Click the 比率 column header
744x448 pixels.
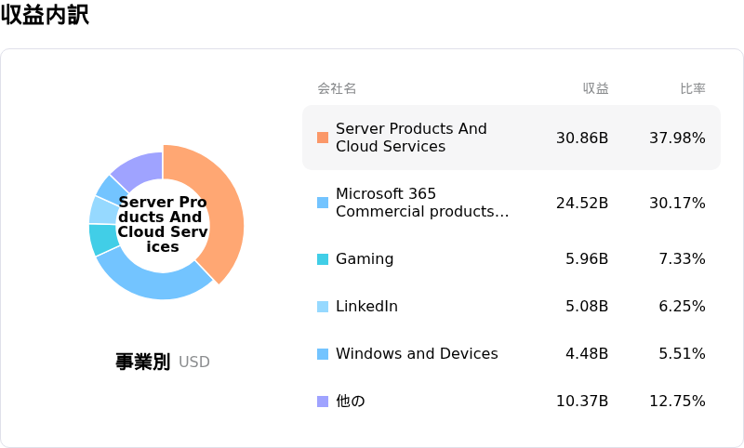(693, 88)
